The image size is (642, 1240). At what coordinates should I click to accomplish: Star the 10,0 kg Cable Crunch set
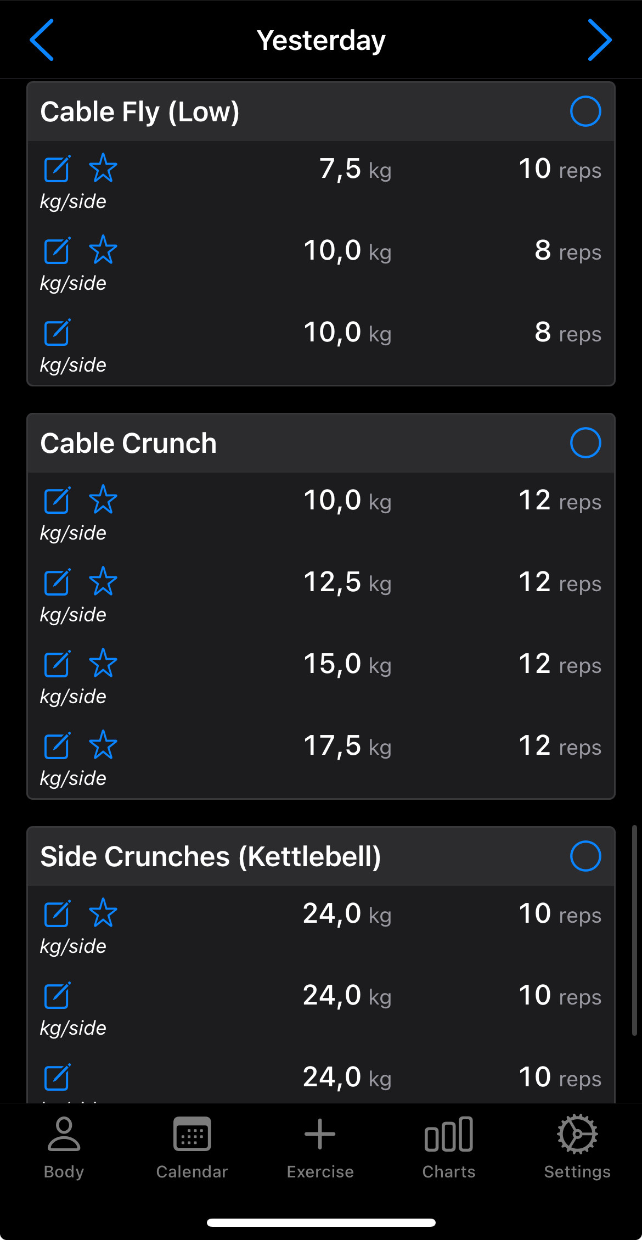pyautogui.click(x=103, y=500)
